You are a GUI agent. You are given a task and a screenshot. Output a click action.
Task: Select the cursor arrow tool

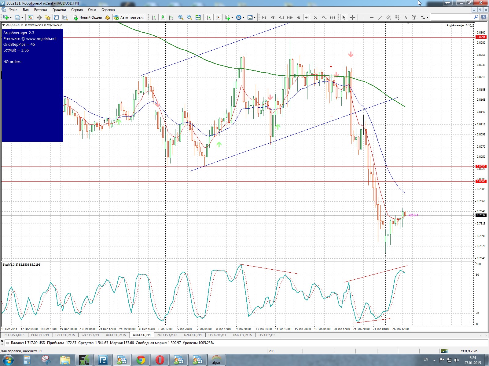[344, 17]
